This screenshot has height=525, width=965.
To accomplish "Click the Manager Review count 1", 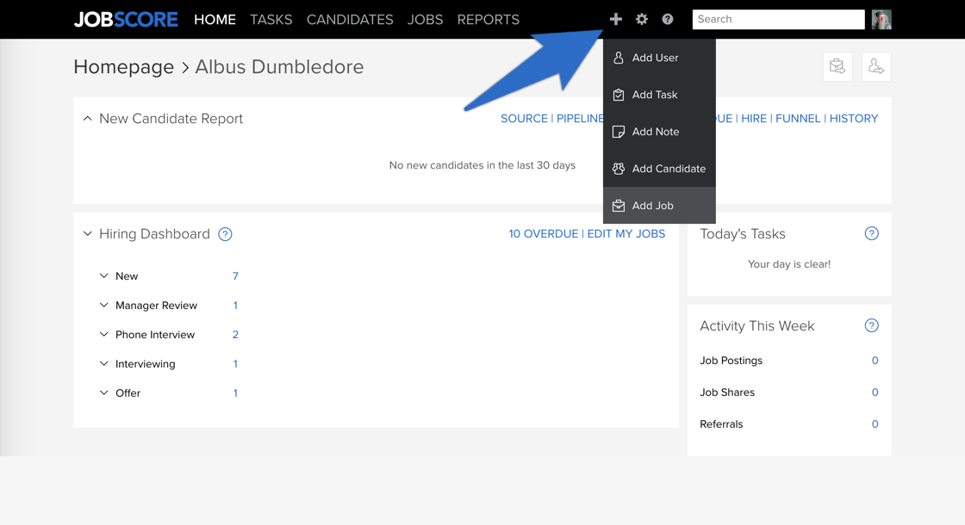I will pos(235,306).
